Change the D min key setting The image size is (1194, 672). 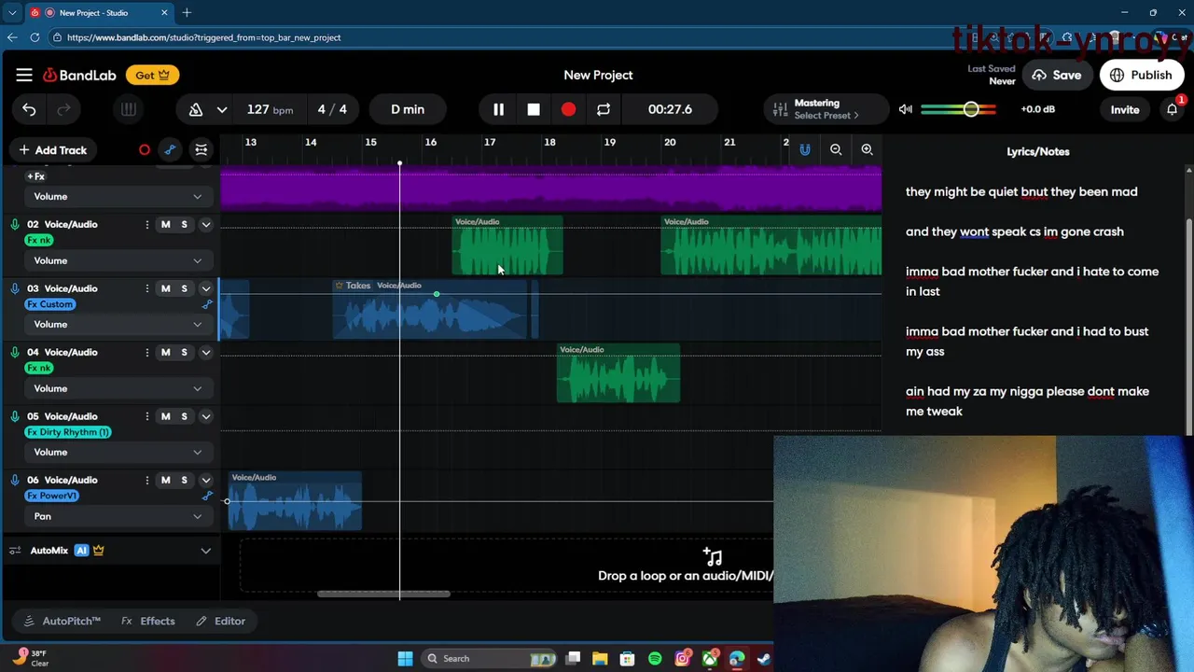pyautogui.click(x=408, y=109)
